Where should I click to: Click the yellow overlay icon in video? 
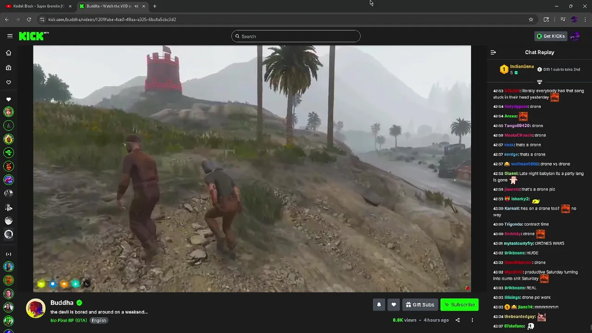point(41,284)
